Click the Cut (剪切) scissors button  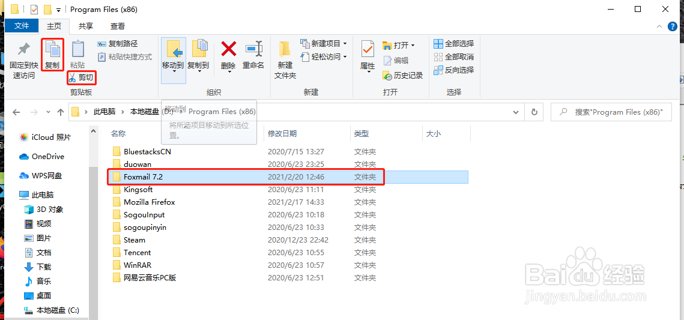pos(82,78)
